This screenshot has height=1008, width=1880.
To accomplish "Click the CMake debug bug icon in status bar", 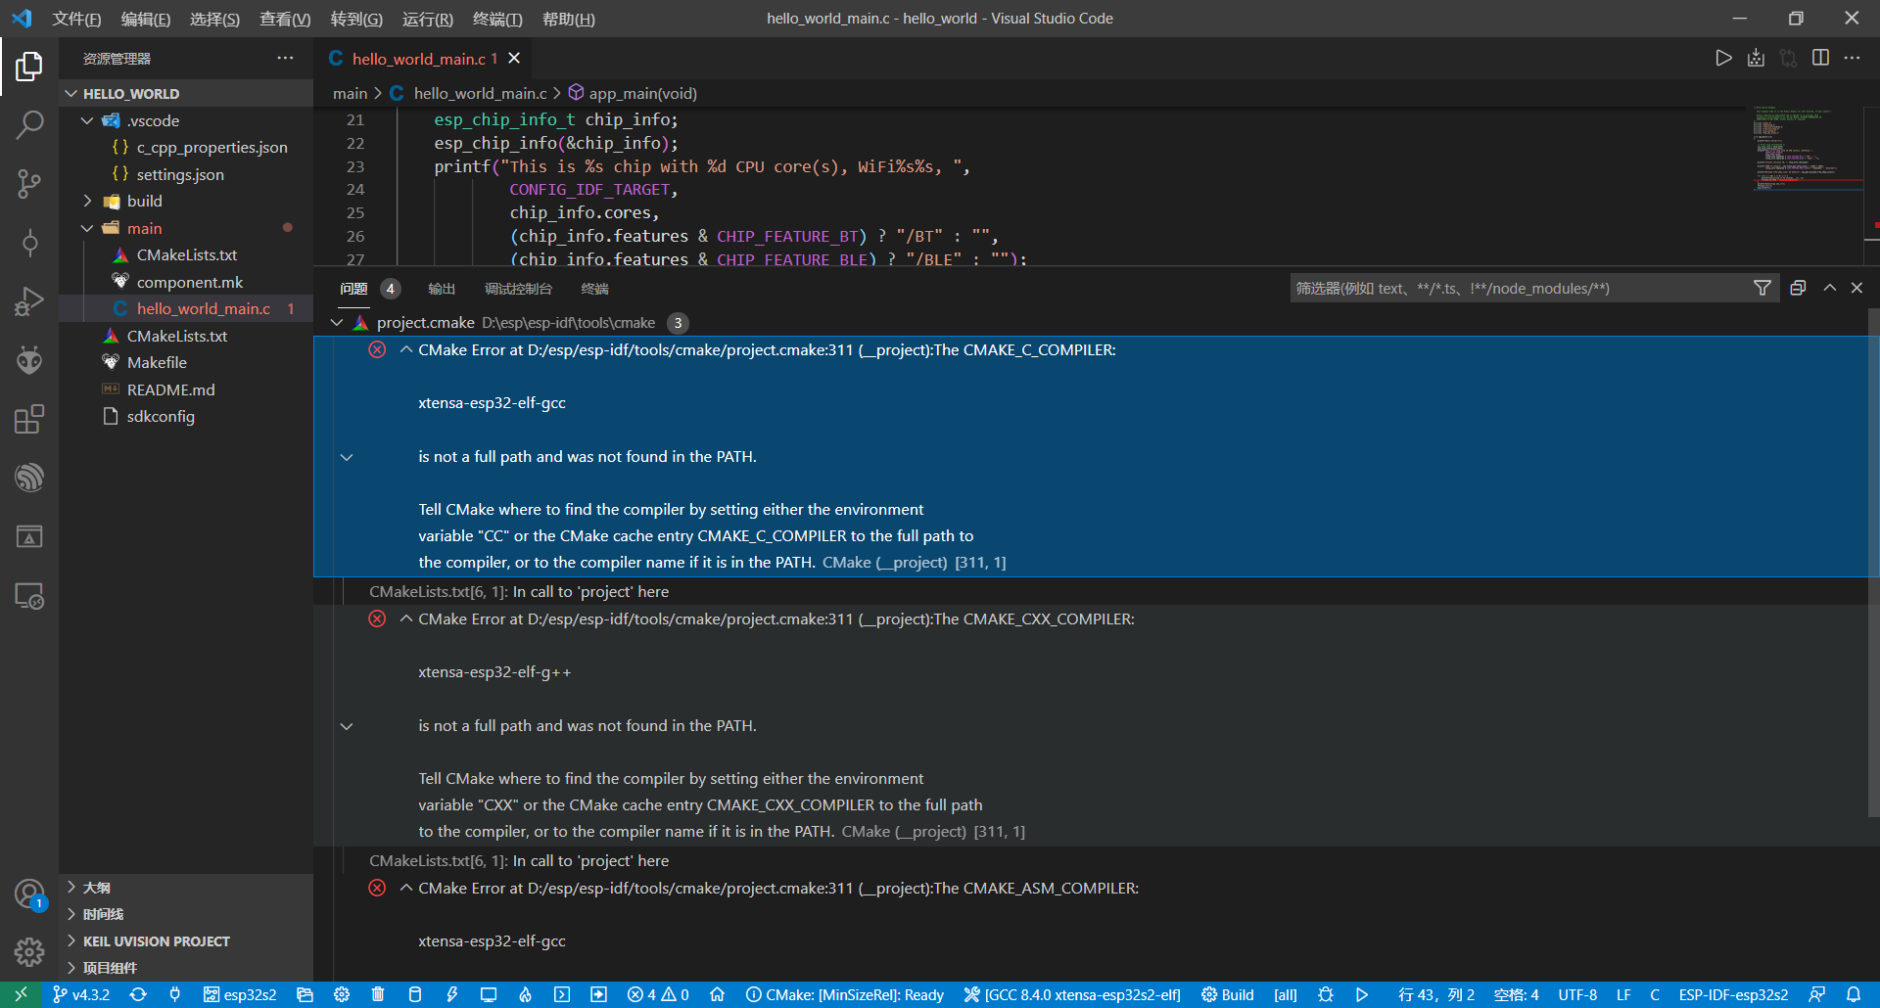I will click(x=1326, y=994).
